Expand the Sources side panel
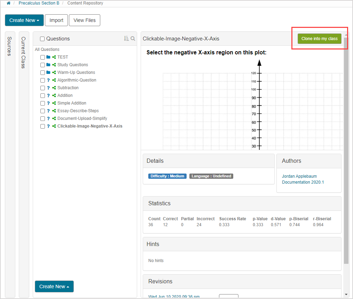The width and height of the screenshot is (353, 299). pos(10,46)
